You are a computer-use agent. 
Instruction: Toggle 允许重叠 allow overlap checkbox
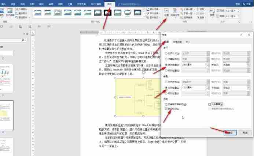pos(210,104)
